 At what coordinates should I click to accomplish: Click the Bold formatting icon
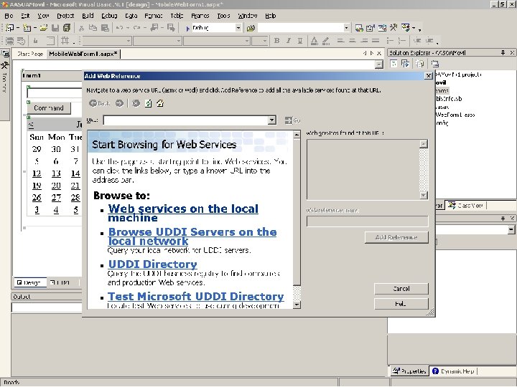[277, 41]
